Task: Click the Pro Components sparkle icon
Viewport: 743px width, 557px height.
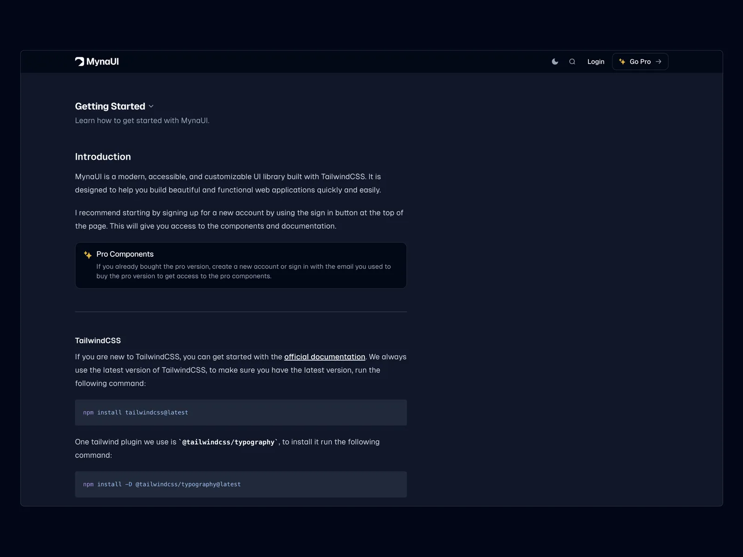Action: click(88, 255)
